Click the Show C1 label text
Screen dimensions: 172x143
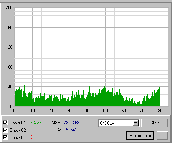pos(18,123)
